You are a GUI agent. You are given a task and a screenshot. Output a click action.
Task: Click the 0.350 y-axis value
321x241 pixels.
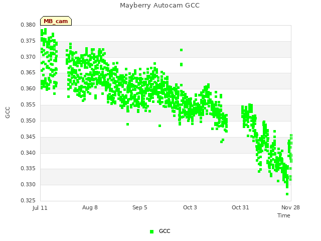(x=28, y=120)
